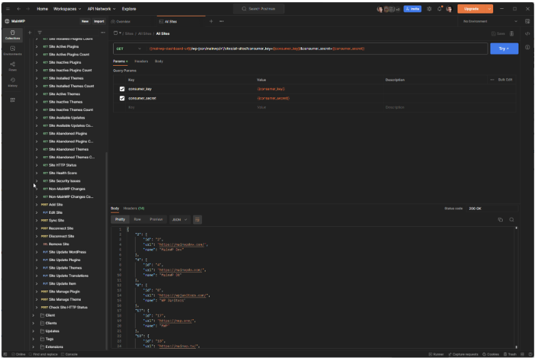This screenshot has height=359, width=537.
Task: Click the request URL input field
Action: click(316, 49)
